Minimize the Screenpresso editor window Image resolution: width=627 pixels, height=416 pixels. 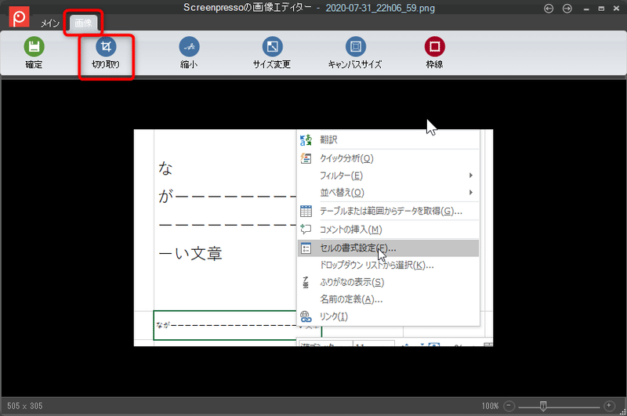coord(586,9)
